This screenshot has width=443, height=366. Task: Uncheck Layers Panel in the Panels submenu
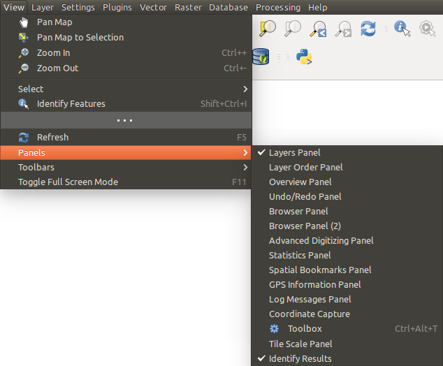click(x=294, y=152)
